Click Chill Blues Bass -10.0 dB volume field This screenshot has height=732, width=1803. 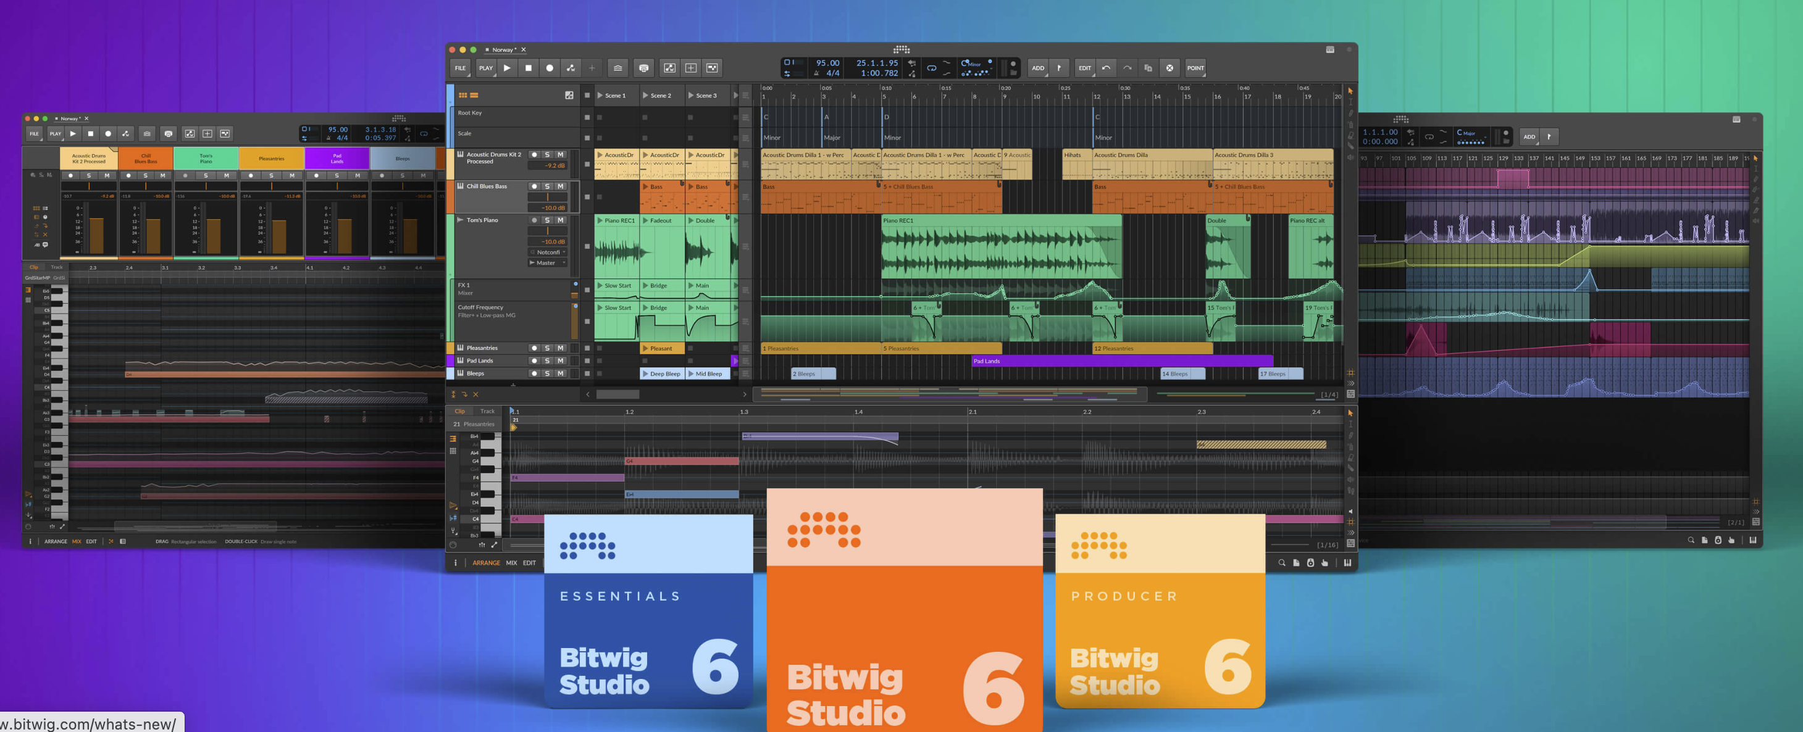click(547, 208)
